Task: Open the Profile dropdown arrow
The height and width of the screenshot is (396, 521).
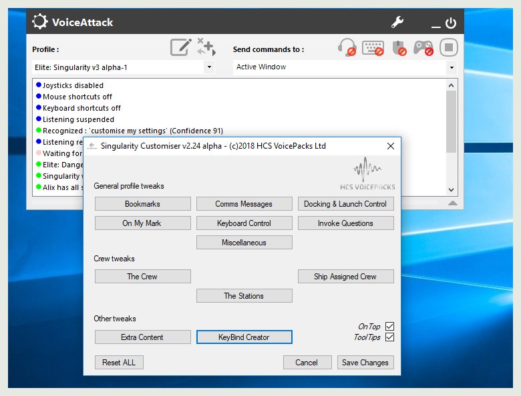Action: point(209,67)
